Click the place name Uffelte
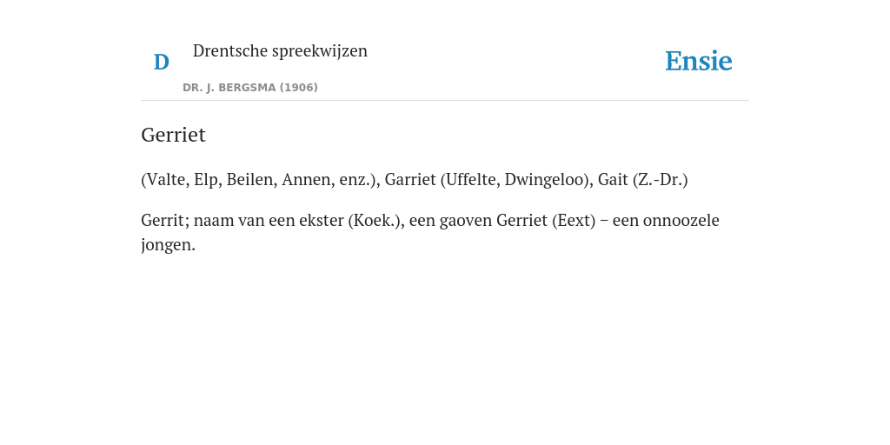The height and width of the screenshot is (445, 890). point(471,179)
